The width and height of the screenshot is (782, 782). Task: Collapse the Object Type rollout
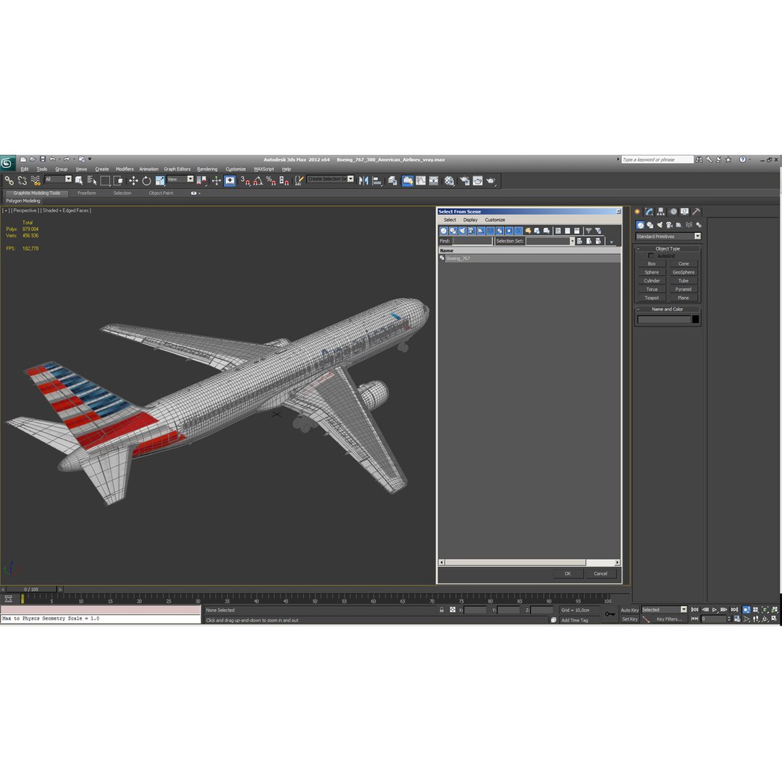[668, 248]
